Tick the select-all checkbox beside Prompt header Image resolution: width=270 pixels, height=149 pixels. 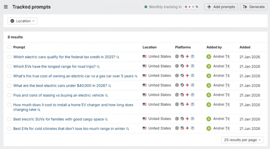[10, 47]
